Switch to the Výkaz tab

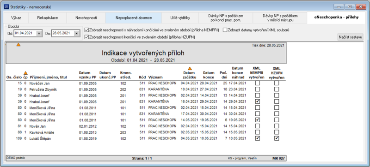(x=16, y=18)
